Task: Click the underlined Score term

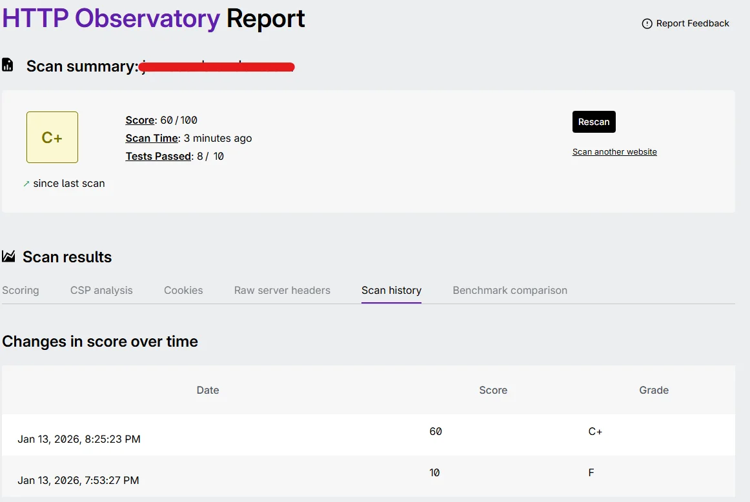Action: 140,120
